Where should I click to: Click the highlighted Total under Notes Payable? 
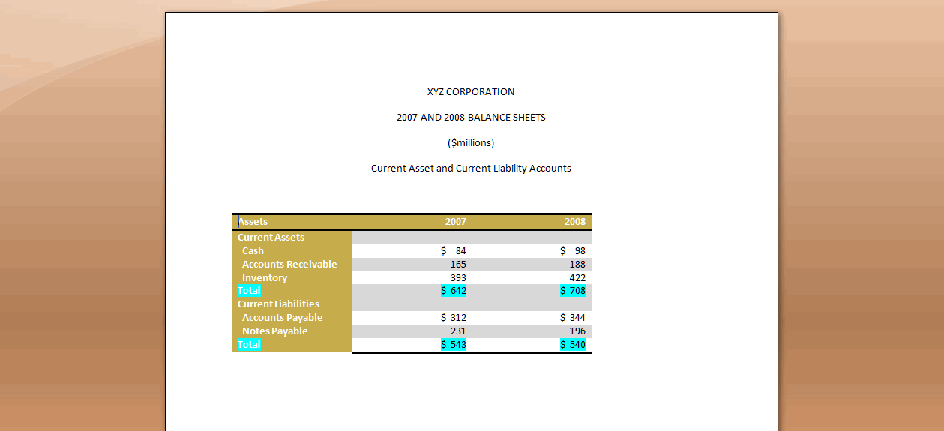[249, 345]
